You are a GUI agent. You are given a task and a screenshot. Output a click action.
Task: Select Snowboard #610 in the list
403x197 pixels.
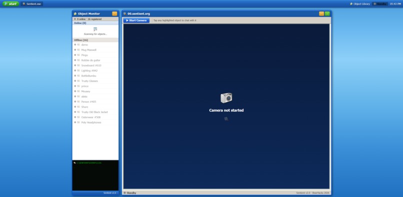click(x=95, y=65)
